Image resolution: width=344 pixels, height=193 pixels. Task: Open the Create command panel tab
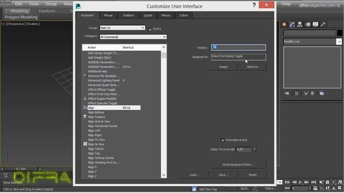click(284, 24)
